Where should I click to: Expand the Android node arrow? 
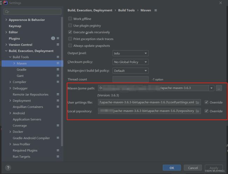(x=10, y=113)
